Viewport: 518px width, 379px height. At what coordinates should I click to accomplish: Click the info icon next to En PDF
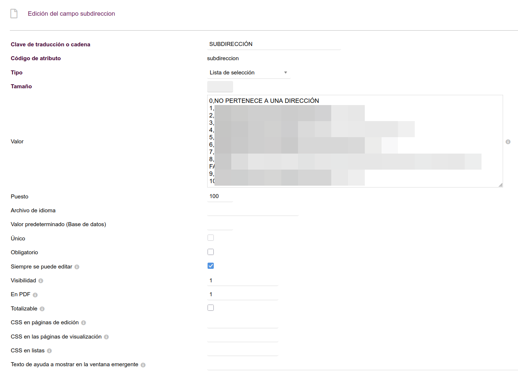click(x=35, y=295)
